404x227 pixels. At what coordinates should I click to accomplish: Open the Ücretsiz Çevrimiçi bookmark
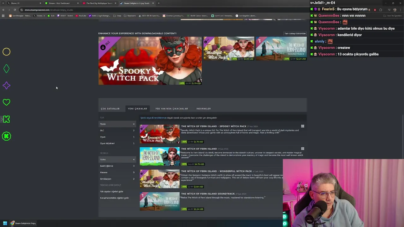pos(173,15)
